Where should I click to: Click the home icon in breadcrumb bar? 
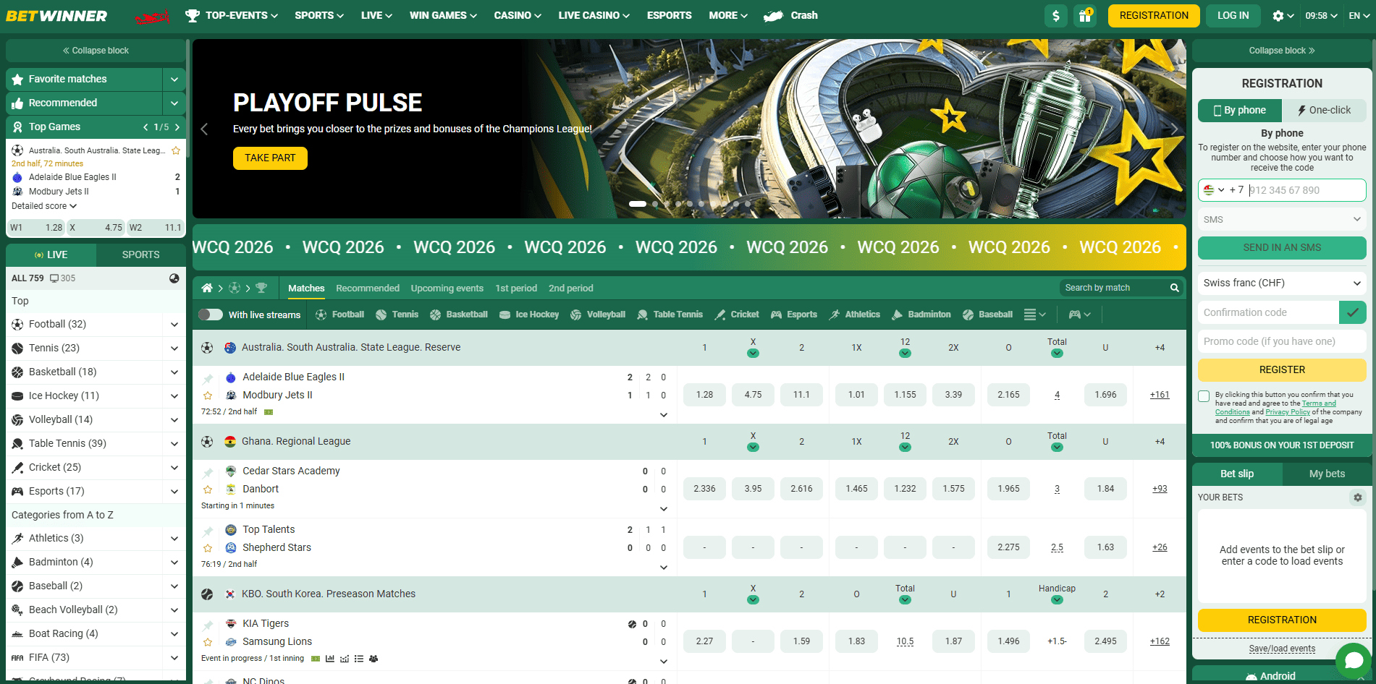click(x=207, y=288)
